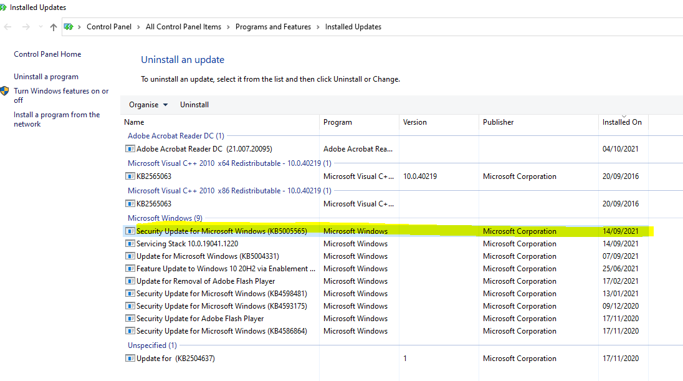Click the Forward navigation arrow

(26, 27)
